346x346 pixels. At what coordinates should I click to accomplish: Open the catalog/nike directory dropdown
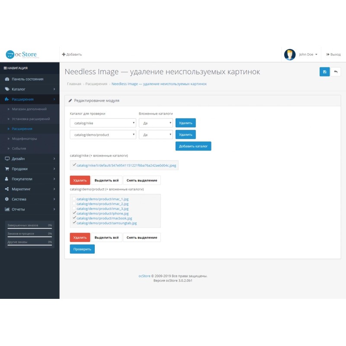[x=103, y=123]
